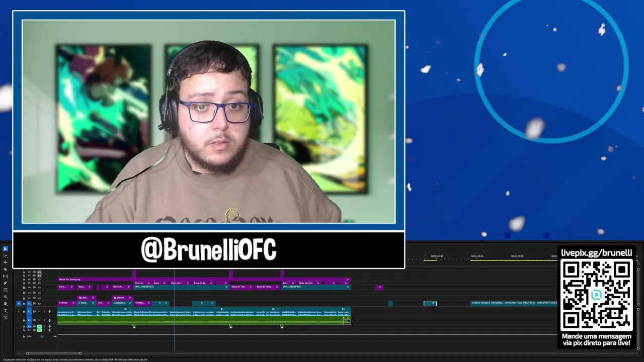Mute audio track A2

click(x=39, y=320)
